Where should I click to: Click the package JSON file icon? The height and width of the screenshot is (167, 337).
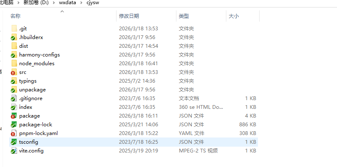point(14,116)
